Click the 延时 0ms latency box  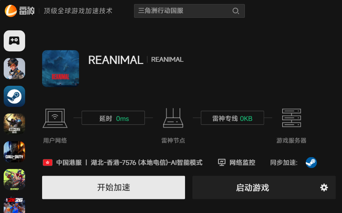coord(113,118)
